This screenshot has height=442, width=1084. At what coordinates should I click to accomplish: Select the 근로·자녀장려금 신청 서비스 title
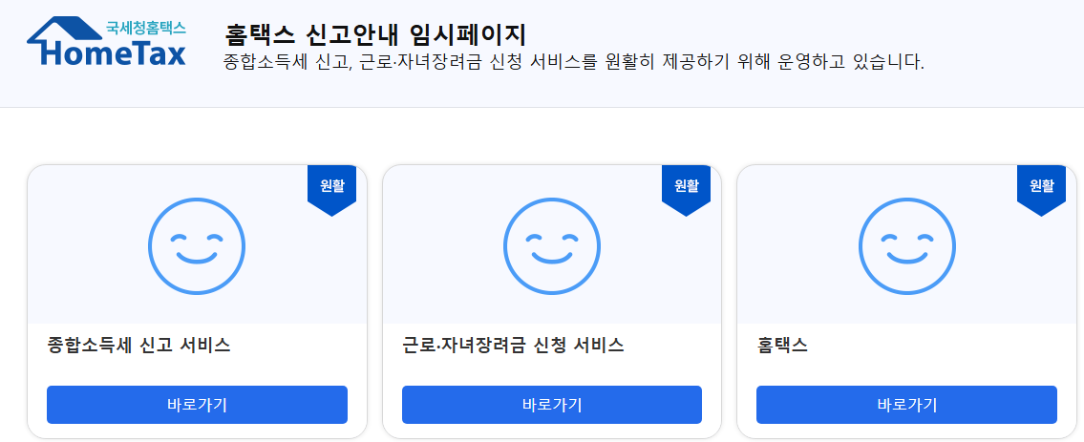pyautogui.click(x=513, y=345)
